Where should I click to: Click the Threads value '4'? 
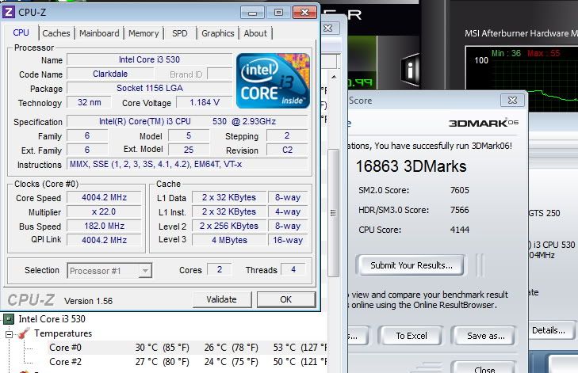click(x=293, y=269)
